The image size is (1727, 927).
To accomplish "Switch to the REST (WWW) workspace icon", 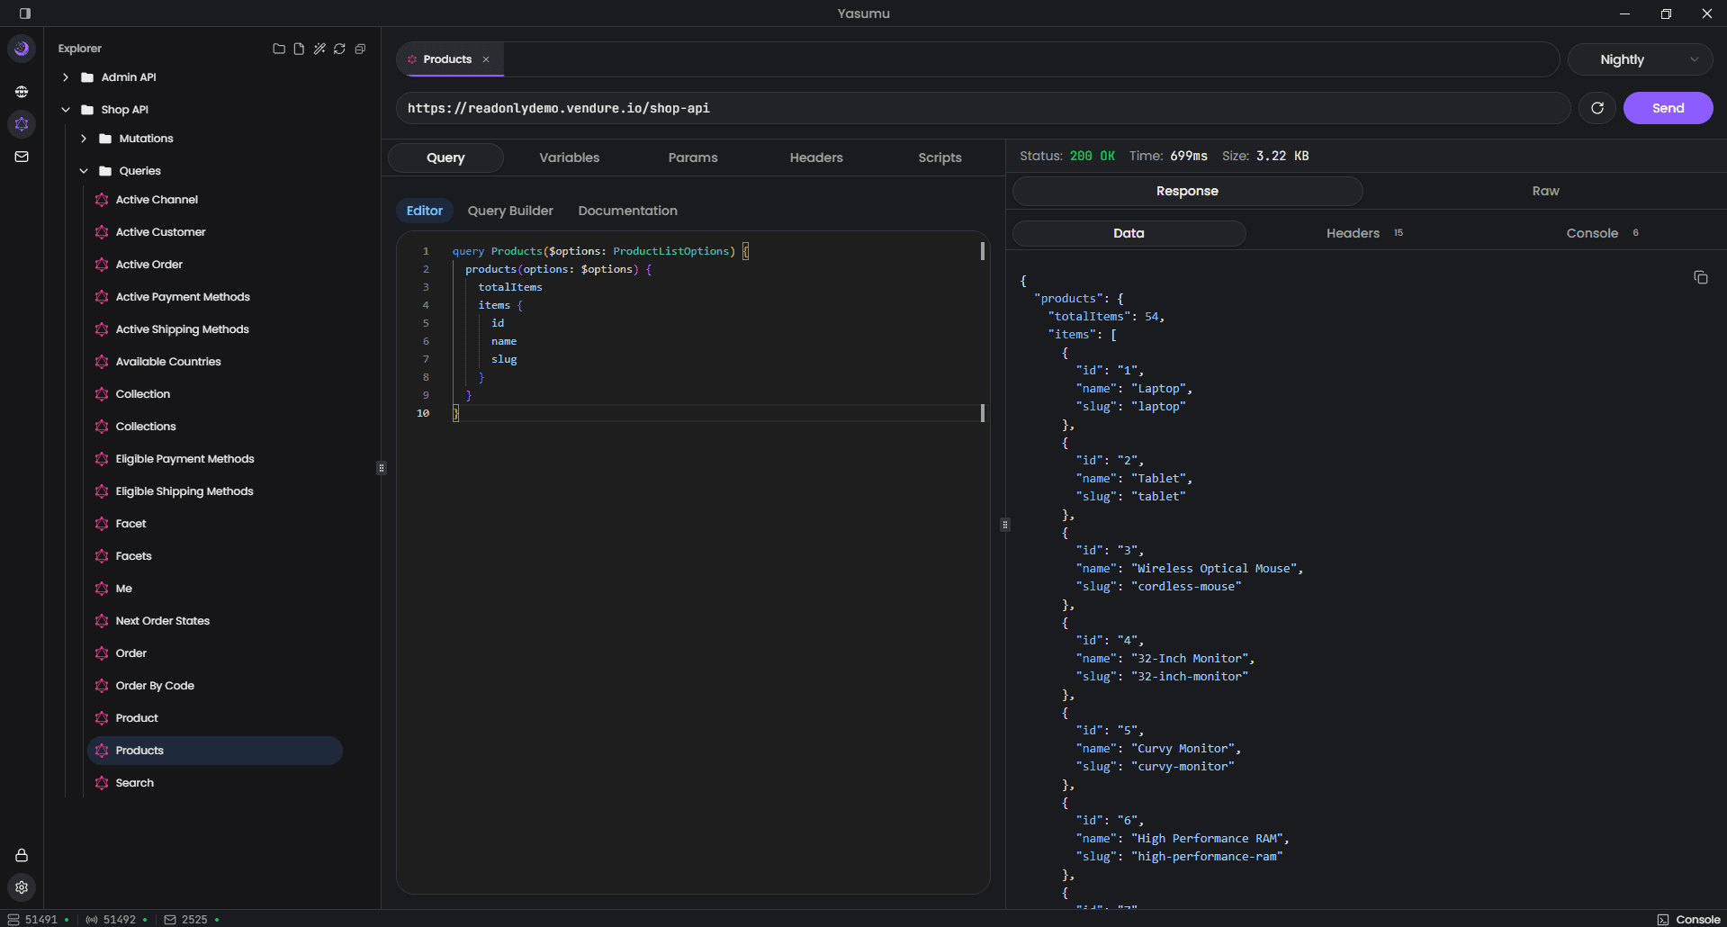I will (x=22, y=92).
